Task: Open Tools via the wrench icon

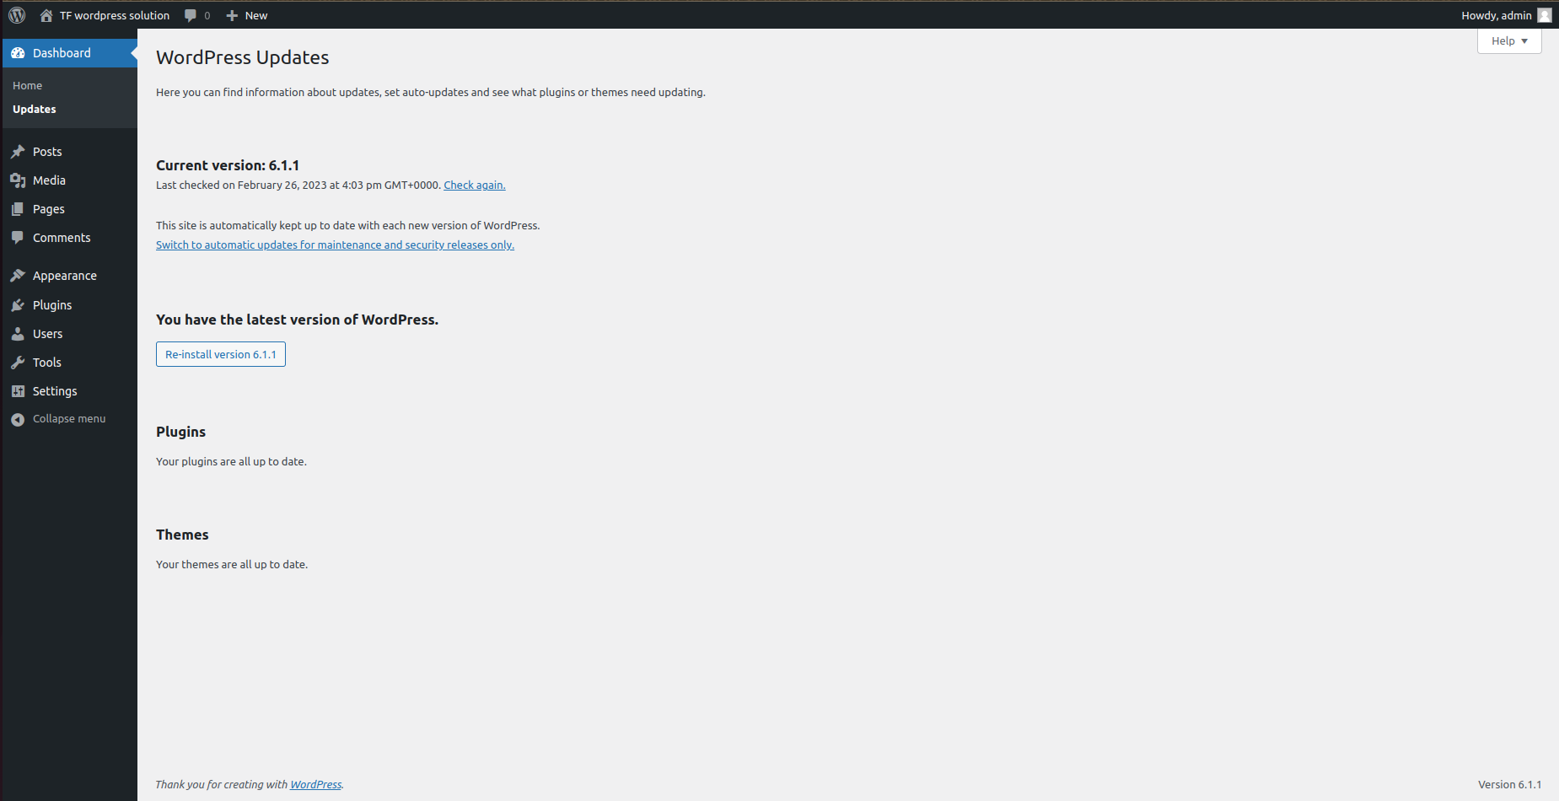Action: [x=19, y=362]
